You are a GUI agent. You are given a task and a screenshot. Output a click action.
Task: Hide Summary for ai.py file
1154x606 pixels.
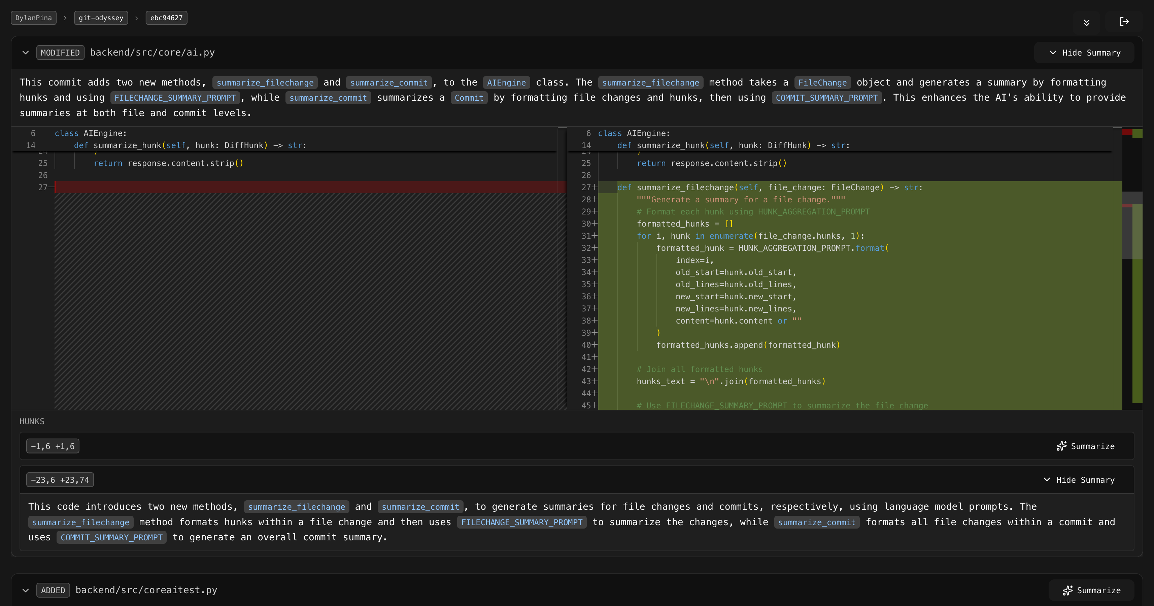click(1085, 53)
